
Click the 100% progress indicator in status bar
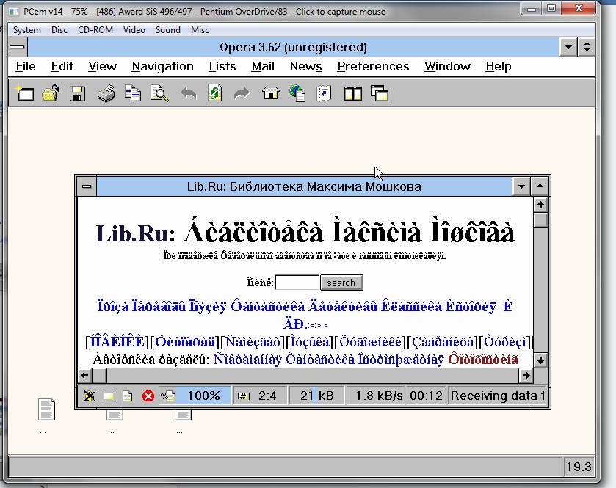coord(203,396)
